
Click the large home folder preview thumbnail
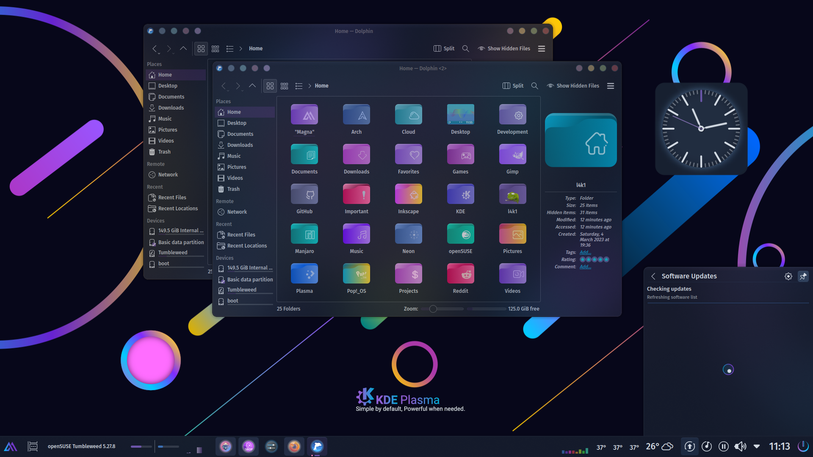click(x=581, y=140)
